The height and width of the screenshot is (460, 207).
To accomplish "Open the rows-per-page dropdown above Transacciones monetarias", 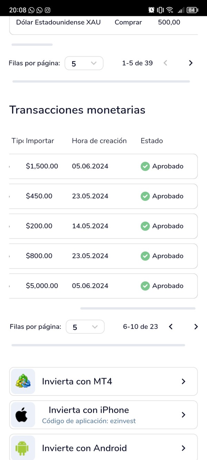I will click(84, 63).
